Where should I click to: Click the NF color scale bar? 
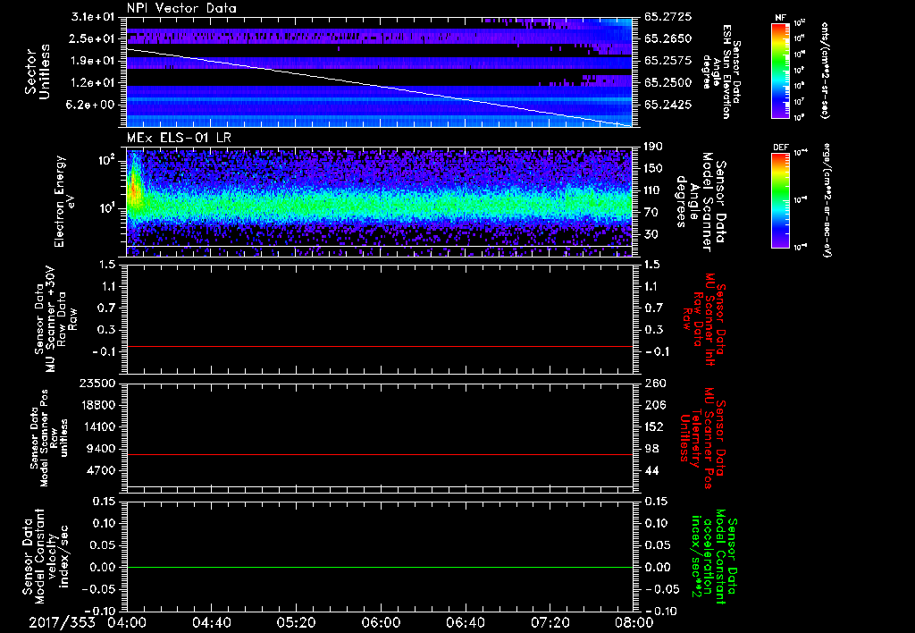pyautogui.click(x=782, y=71)
